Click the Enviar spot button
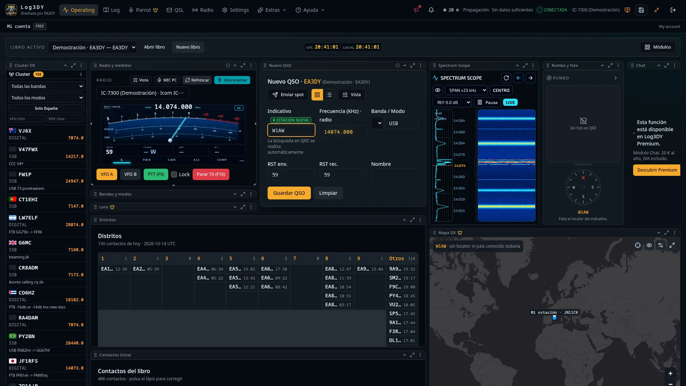 click(288, 95)
